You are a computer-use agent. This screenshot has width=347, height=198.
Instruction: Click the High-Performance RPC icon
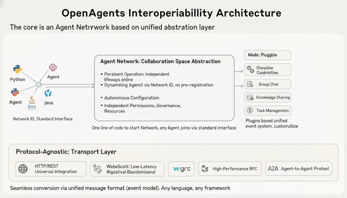(x=205, y=168)
